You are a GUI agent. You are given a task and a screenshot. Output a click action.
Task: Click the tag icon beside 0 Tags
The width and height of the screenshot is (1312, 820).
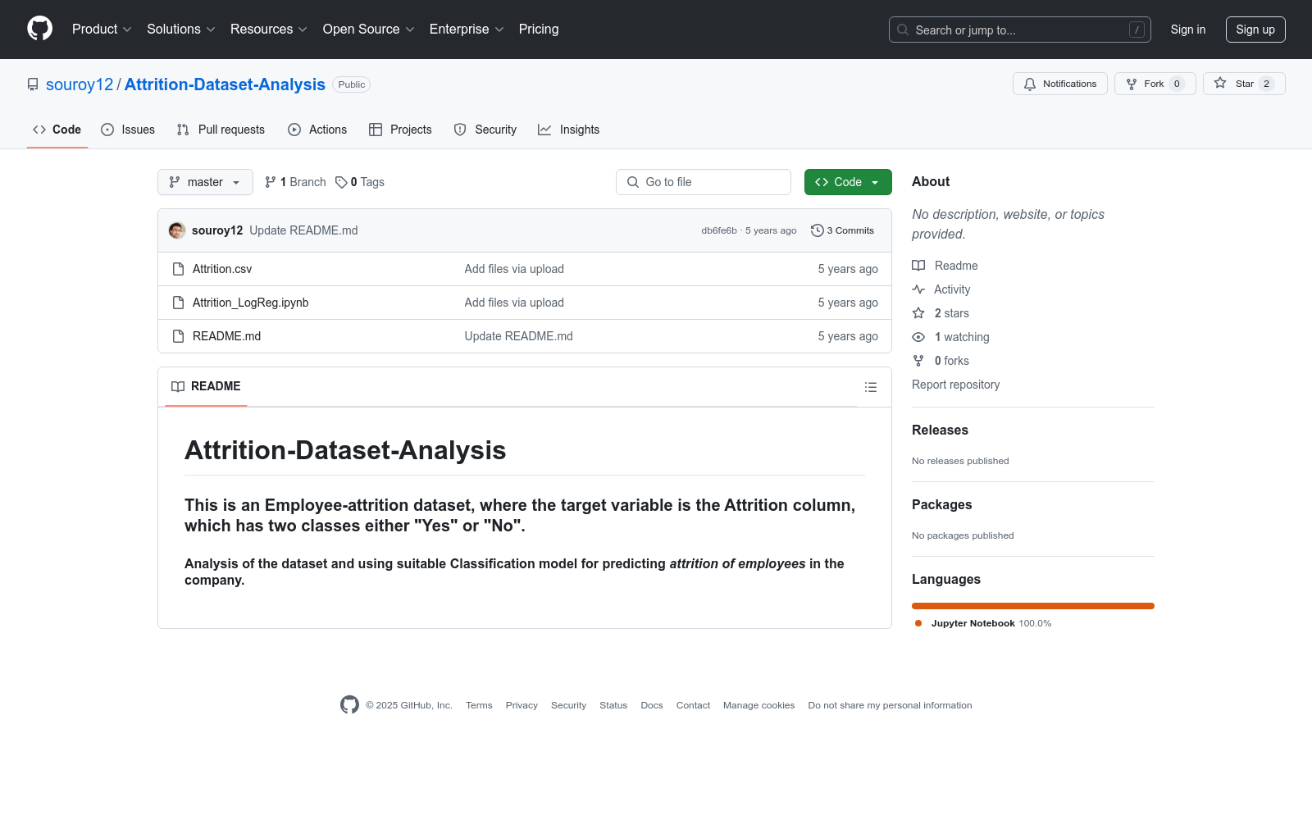[341, 182]
